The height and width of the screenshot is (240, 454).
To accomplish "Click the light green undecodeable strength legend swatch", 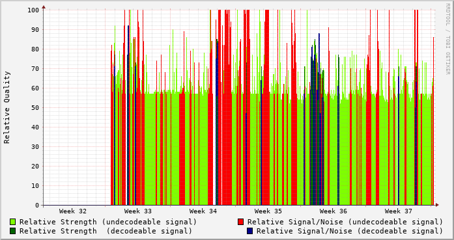I will pos(13,222).
